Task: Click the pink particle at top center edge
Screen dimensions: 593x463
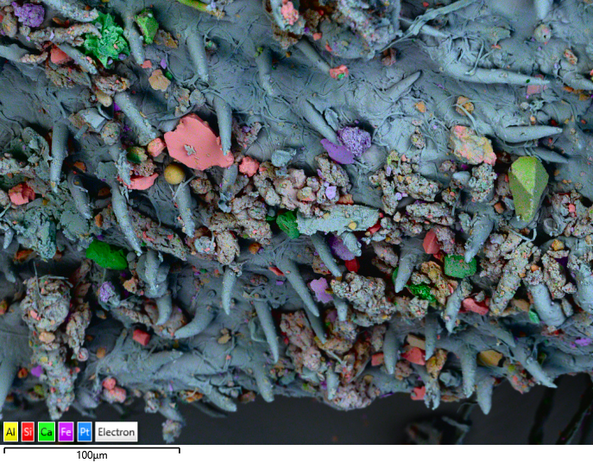Action: pyautogui.click(x=289, y=12)
